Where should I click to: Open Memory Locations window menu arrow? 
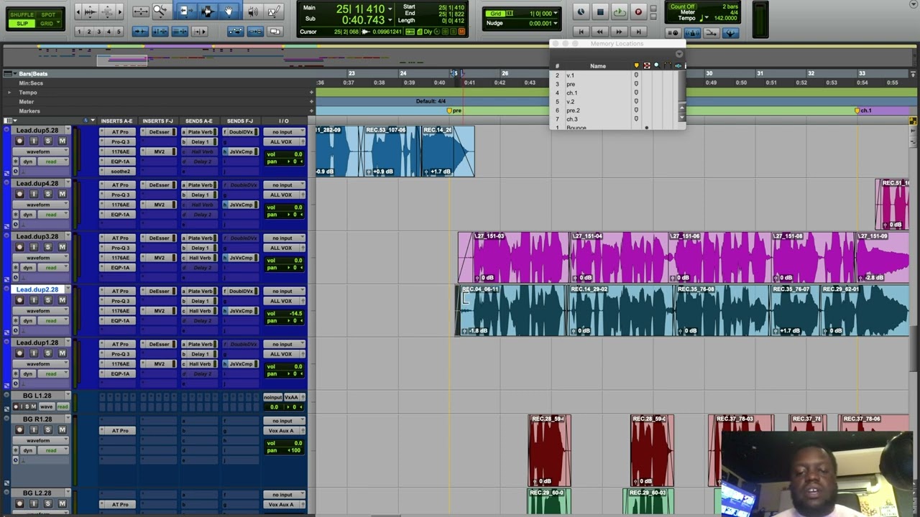(678, 54)
